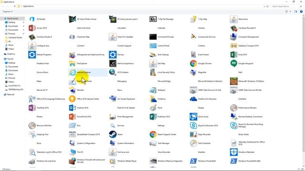
Task: Go up one folder level
Action: pyautogui.click(x=15, y=6)
